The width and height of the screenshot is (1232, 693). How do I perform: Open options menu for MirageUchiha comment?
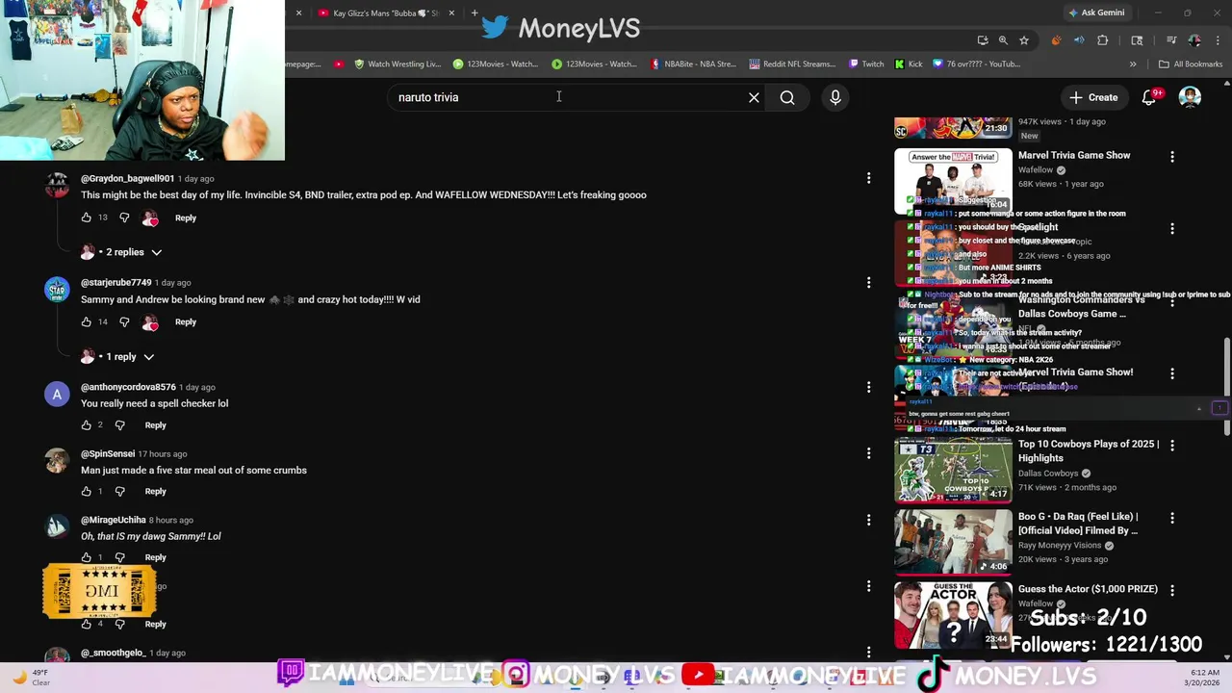[x=868, y=520]
